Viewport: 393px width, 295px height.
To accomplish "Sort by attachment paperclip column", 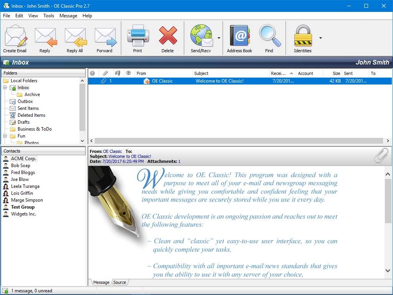I will [x=105, y=73].
